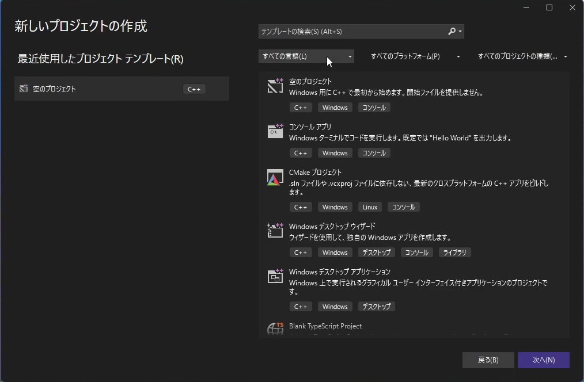Maximize the dialog window
The image size is (584, 382).
pyautogui.click(x=549, y=7)
